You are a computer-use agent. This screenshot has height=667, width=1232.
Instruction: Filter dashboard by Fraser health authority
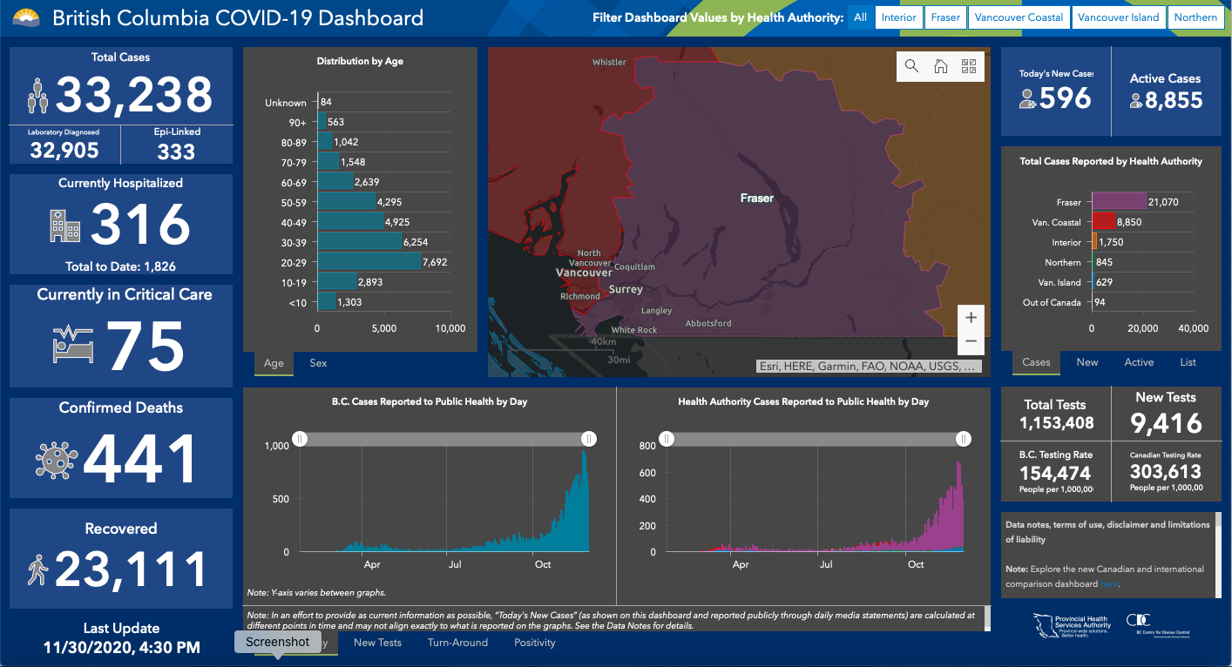coord(945,17)
